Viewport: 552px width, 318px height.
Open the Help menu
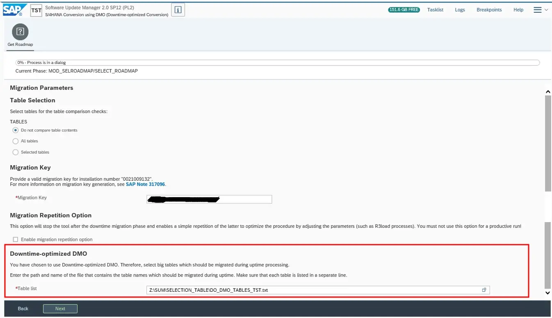518,10
